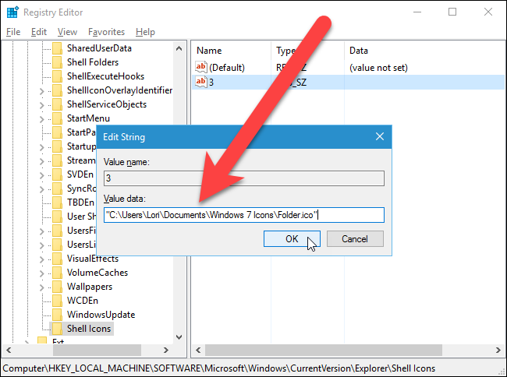Select the WindowsUpdate folder icon
507x377 pixels.
click(x=57, y=315)
